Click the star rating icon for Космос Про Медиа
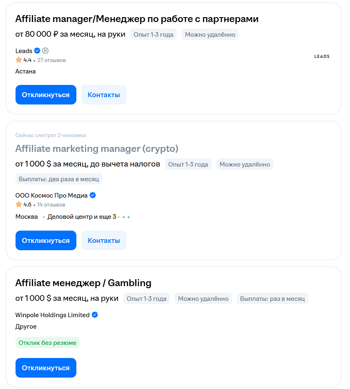The width and height of the screenshot is (350, 389). click(19, 205)
